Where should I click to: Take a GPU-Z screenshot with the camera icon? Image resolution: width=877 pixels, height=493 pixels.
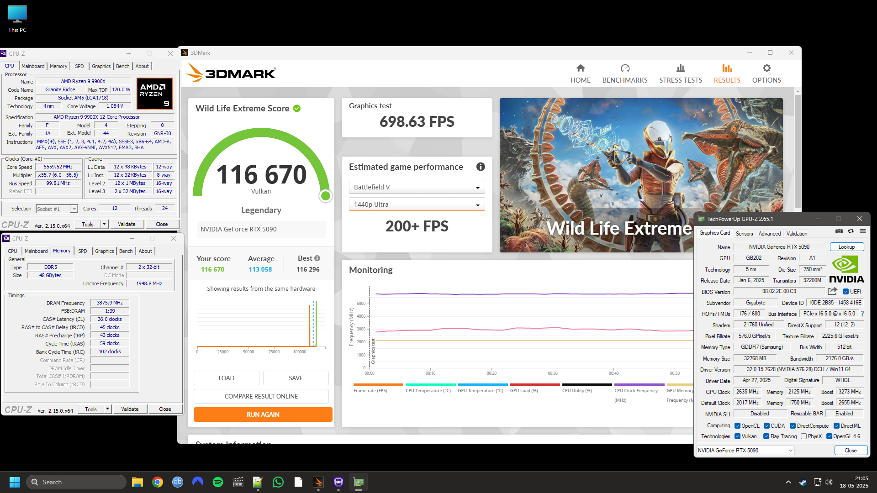click(x=839, y=231)
